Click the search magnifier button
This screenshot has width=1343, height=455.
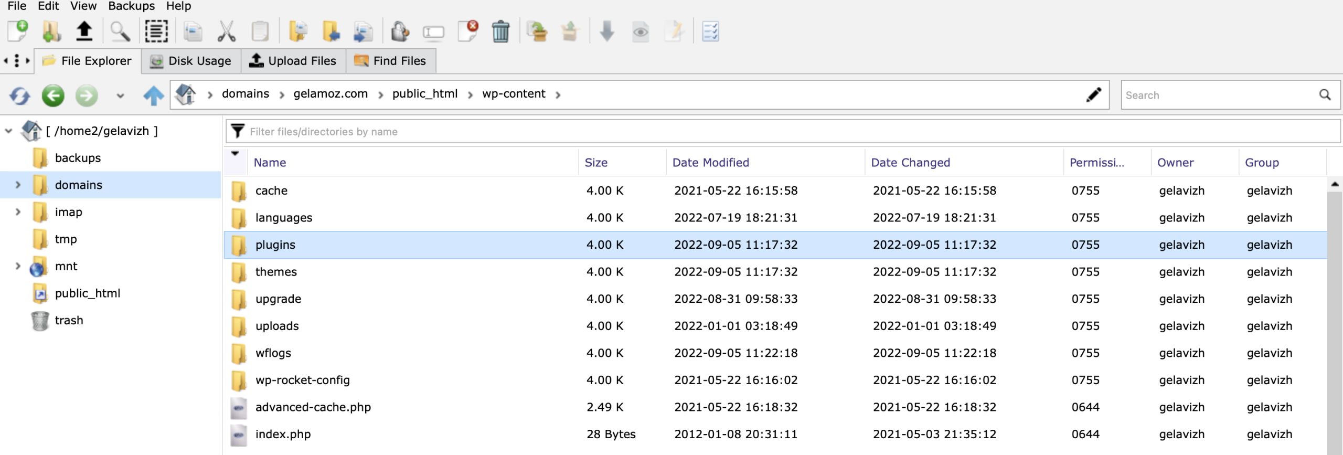pyautogui.click(x=1325, y=95)
